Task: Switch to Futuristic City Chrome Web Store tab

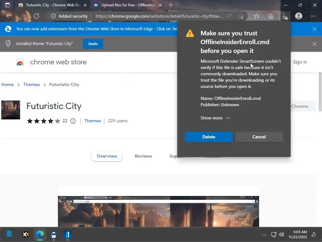Action: (52, 5)
